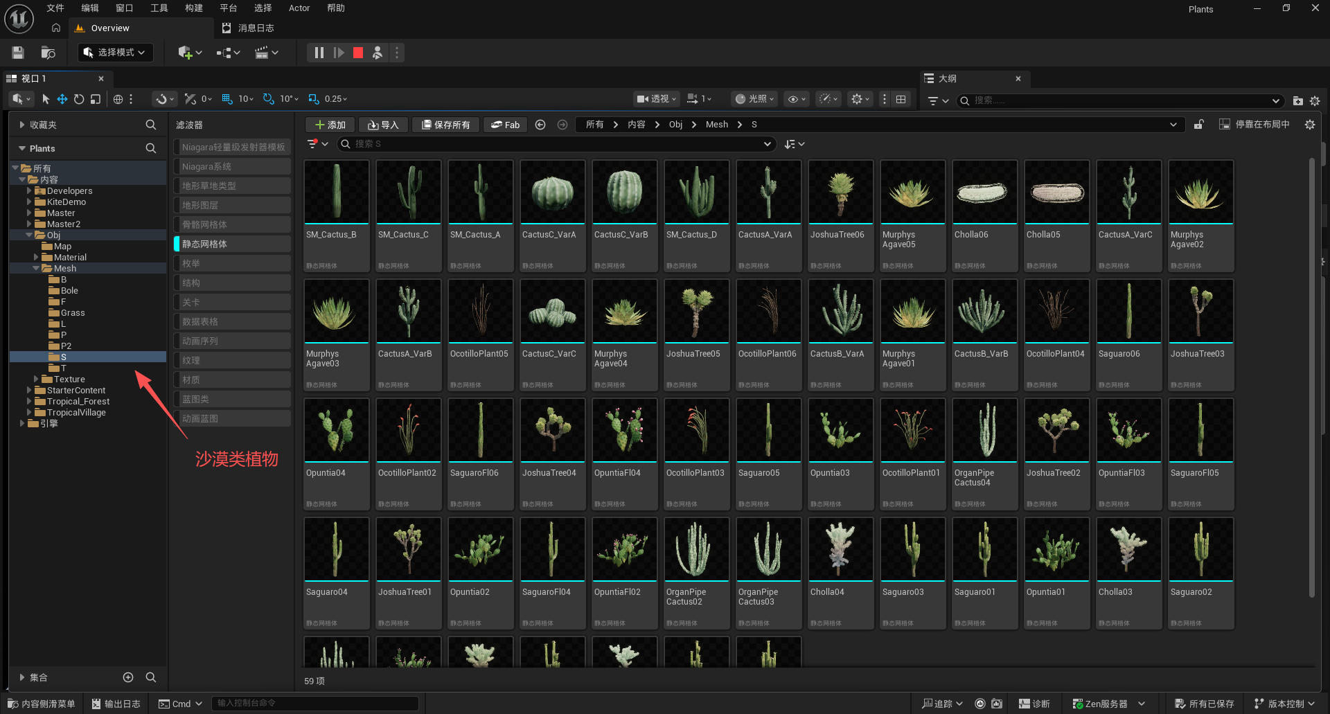Screen dimensions: 1330x714
Task: Focus the console command input field
Action: (x=315, y=704)
